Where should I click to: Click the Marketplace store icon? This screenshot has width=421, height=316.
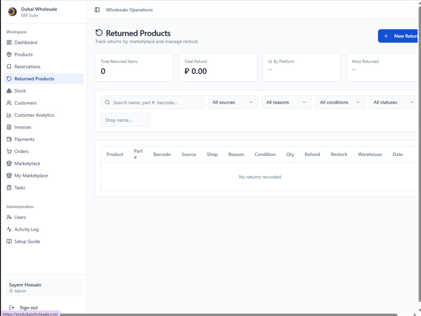9,163
